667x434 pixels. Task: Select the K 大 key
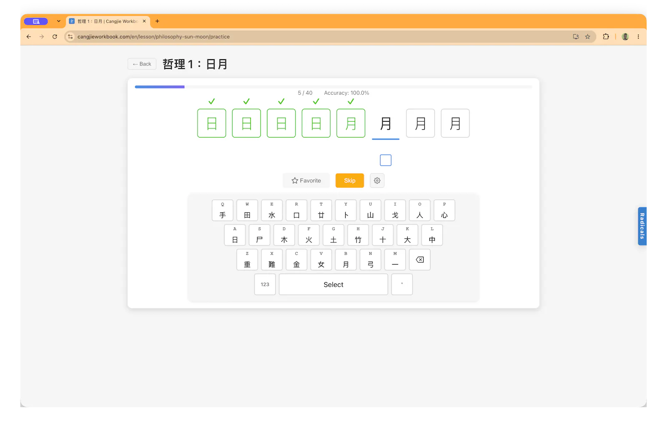click(x=407, y=235)
